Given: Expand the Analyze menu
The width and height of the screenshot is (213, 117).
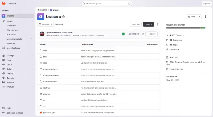Looking at the screenshot, I should 32,87.
